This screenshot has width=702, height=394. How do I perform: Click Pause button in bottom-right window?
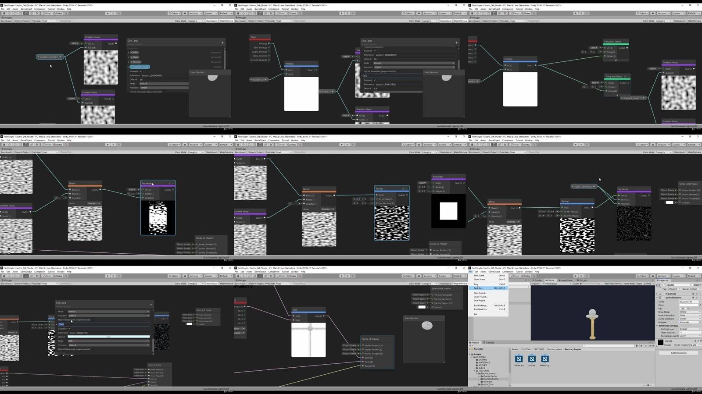[581, 276]
